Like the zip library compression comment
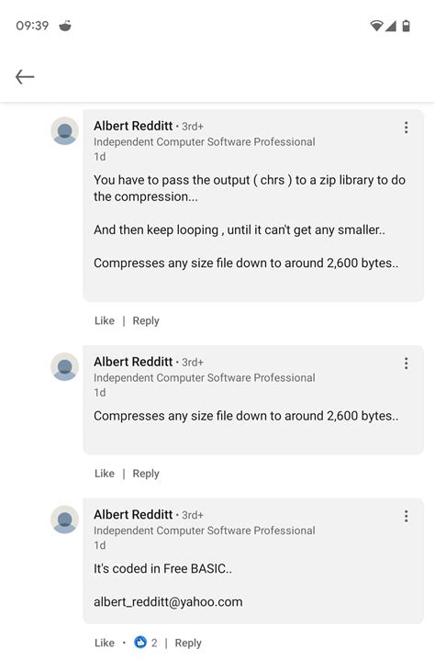Viewport: 435px width, 660px height. point(105,320)
